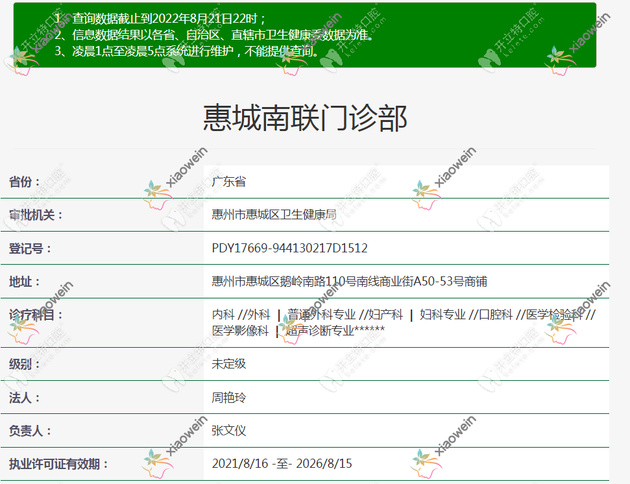Click validity period 2021/8/16 -至- 2026/8/15
This screenshot has height=484, width=630.
282,464
